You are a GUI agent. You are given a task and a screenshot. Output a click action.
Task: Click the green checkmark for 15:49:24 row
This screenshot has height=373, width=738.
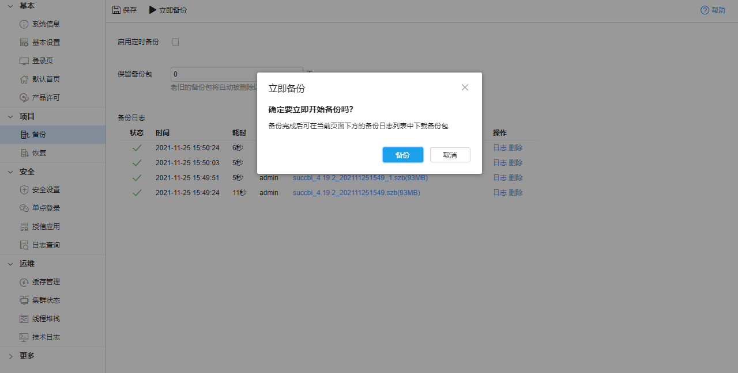coord(137,193)
